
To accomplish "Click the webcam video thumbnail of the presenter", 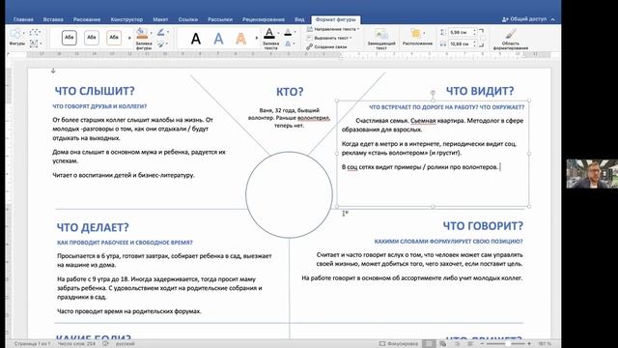I will coord(592,174).
